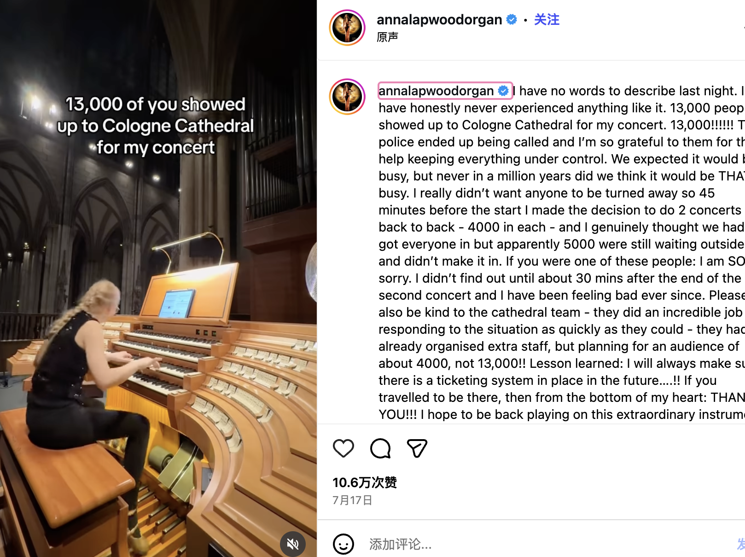
Task: Unmute the video with the speaker icon
Action: pos(293,544)
